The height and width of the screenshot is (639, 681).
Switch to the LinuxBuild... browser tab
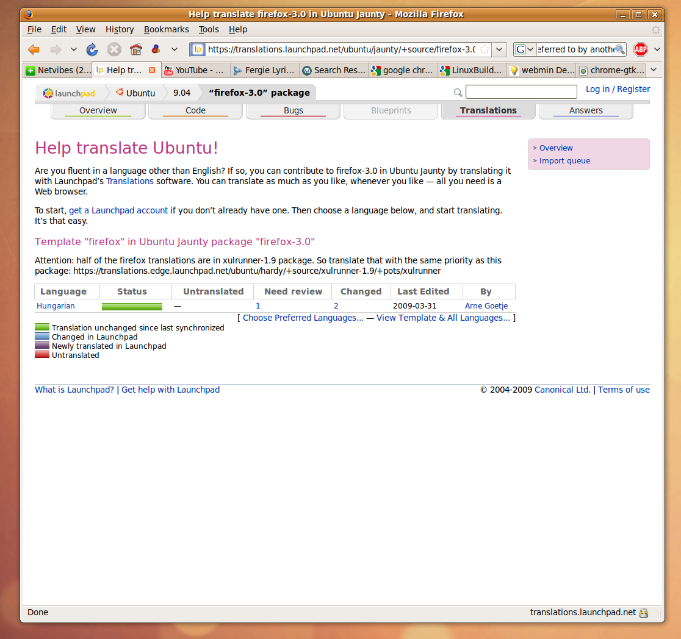pyautogui.click(x=471, y=70)
